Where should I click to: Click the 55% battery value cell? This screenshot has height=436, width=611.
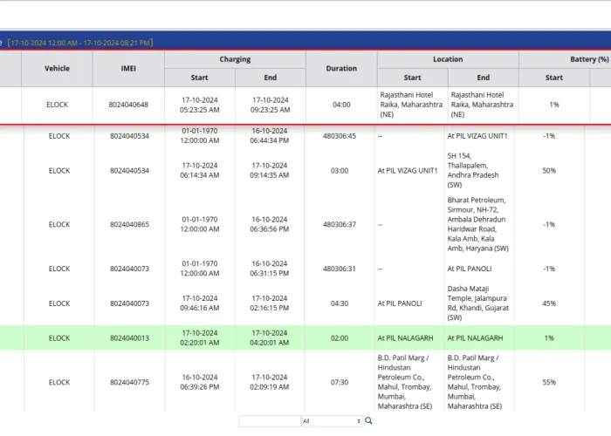click(549, 382)
